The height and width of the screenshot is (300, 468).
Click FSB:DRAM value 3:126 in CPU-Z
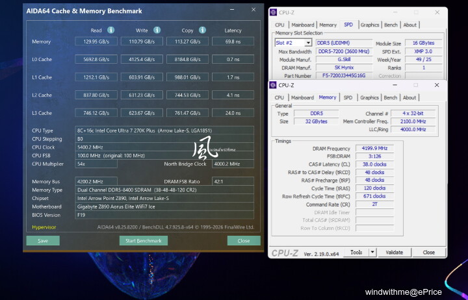(x=374, y=156)
